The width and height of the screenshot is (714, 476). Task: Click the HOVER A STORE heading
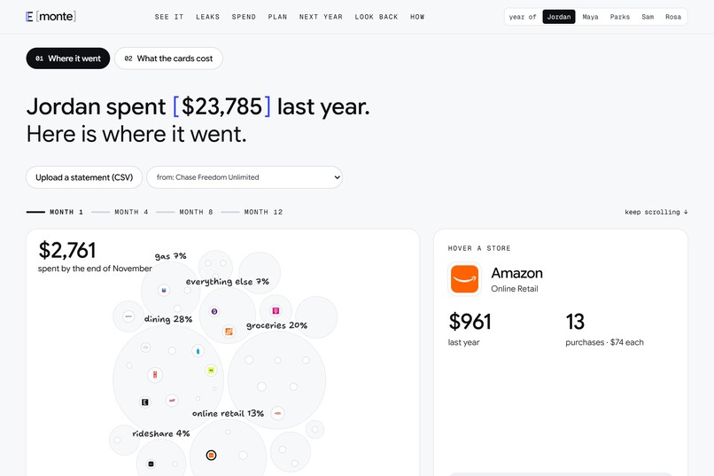tap(479, 248)
